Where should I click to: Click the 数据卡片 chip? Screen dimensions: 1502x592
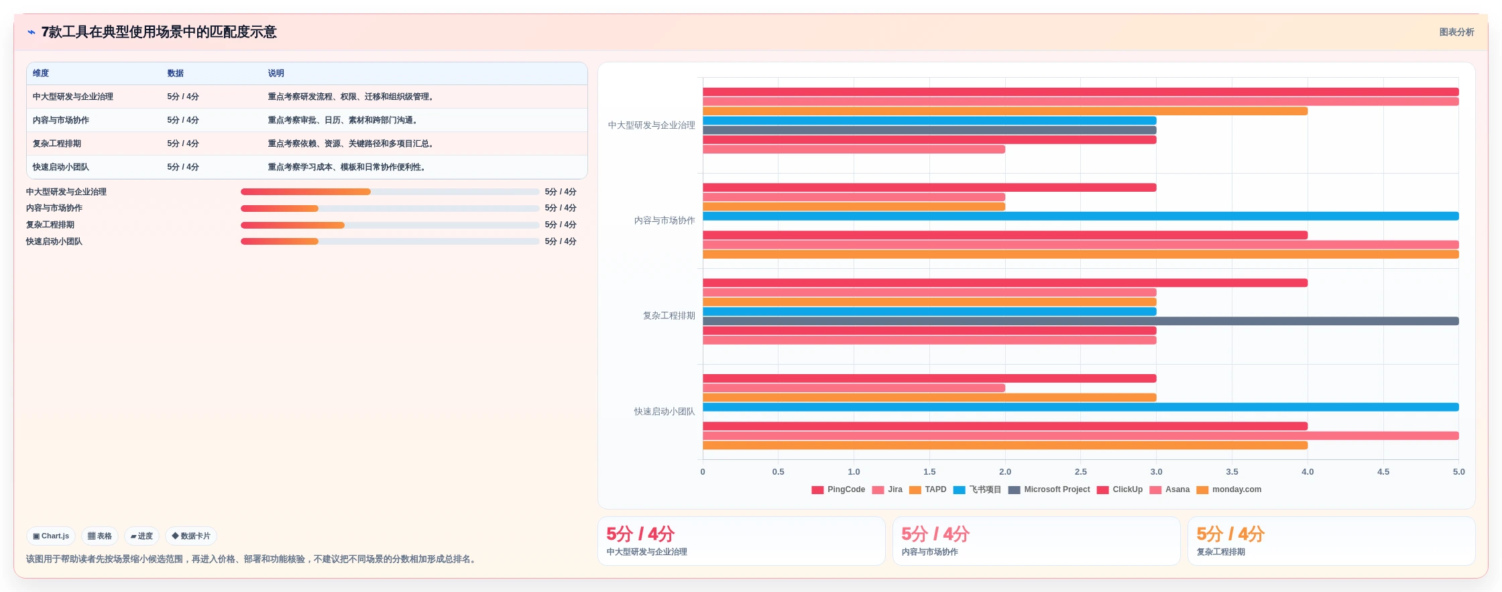click(x=191, y=536)
